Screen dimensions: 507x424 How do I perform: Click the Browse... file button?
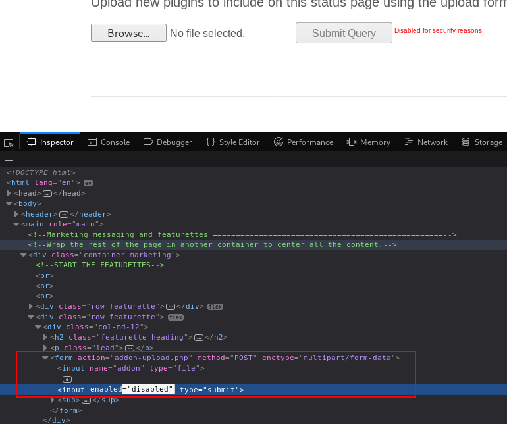(128, 33)
